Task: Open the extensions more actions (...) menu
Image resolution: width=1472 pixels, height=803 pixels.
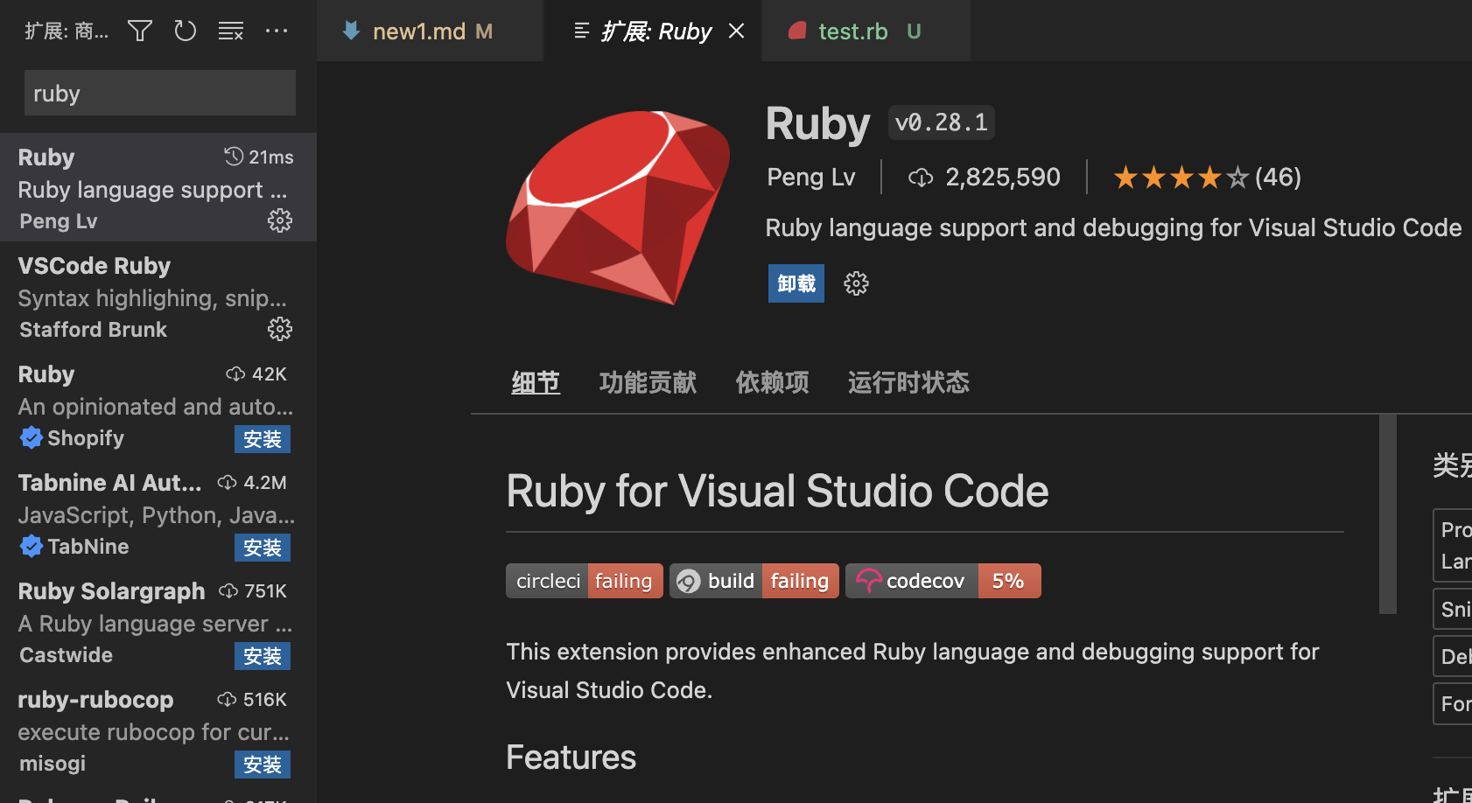Action: [277, 31]
